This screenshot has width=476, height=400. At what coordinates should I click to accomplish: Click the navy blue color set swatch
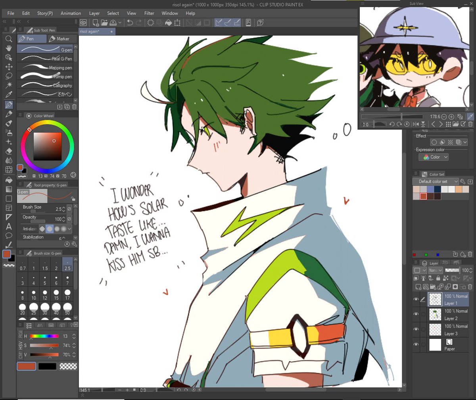coord(438,189)
